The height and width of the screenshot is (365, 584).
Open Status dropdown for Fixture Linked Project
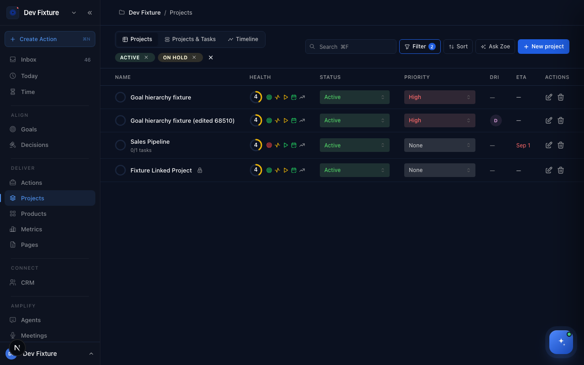coord(355,170)
